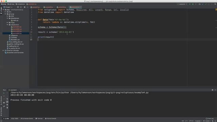Collapse the voluptuous folder arrow
Viewport: 217px width, 122px height.
(7, 25)
